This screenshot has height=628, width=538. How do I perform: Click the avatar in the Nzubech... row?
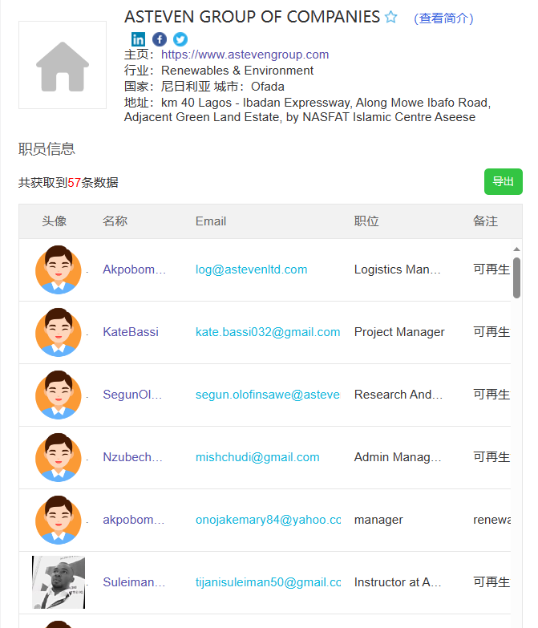(x=59, y=457)
